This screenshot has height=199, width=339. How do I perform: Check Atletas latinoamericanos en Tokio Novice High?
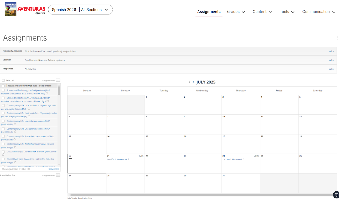click(3, 144)
